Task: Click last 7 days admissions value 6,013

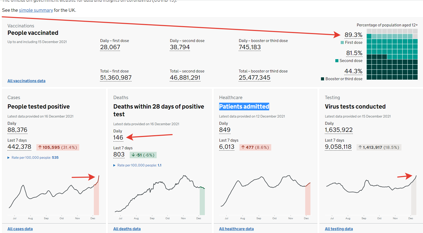Action: (227, 147)
